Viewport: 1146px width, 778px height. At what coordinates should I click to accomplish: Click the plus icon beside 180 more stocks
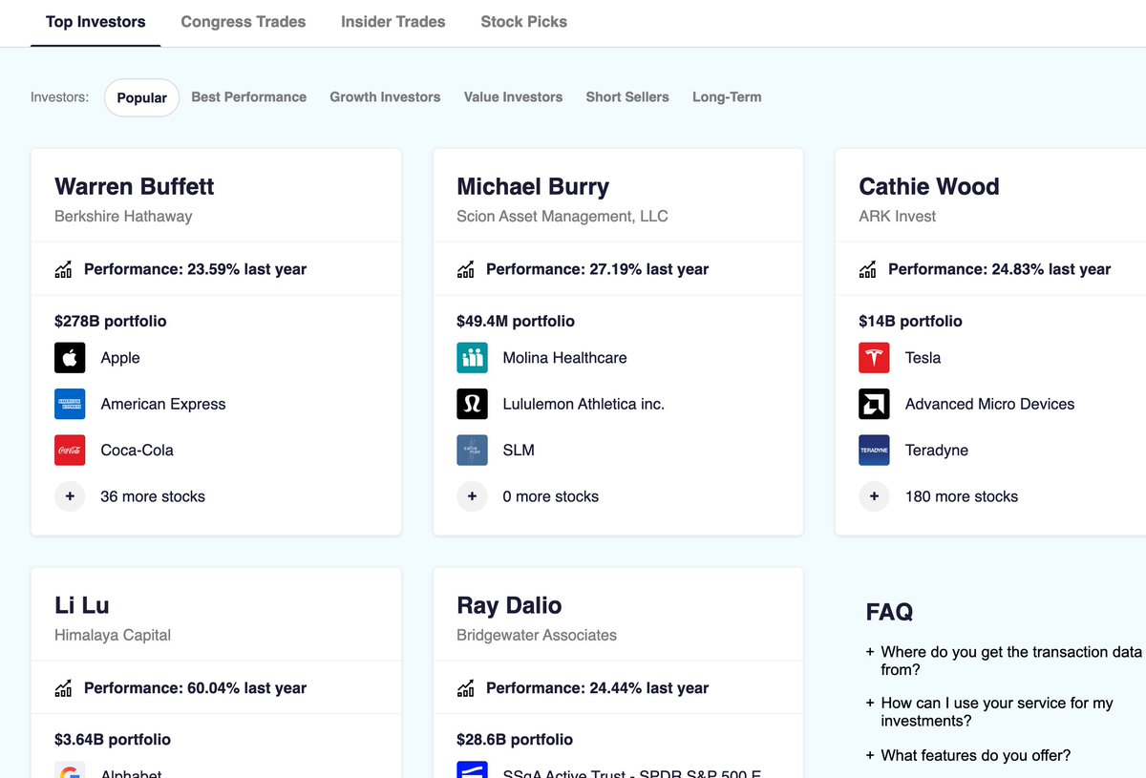874,496
